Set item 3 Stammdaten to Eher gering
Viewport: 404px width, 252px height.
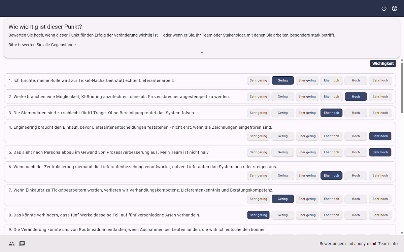[307, 113]
